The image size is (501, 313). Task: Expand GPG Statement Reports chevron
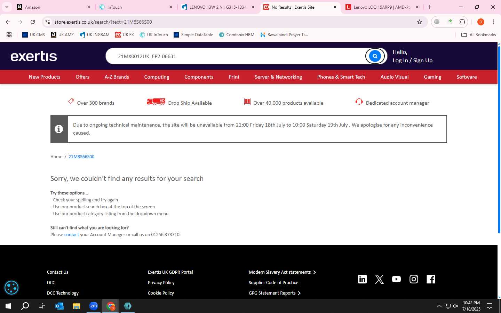click(299, 293)
